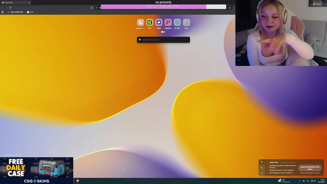Click the network tray icon
This screenshot has height=184, width=327.
[312, 181]
